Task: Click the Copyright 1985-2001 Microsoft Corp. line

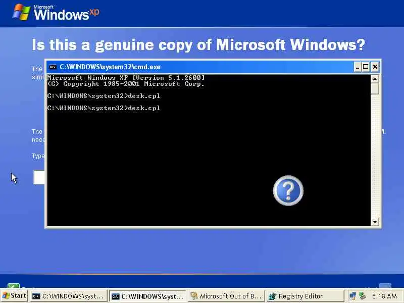Action: [126, 84]
